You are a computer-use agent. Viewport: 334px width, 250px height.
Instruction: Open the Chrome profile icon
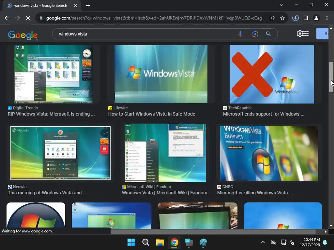tap(316, 18)
